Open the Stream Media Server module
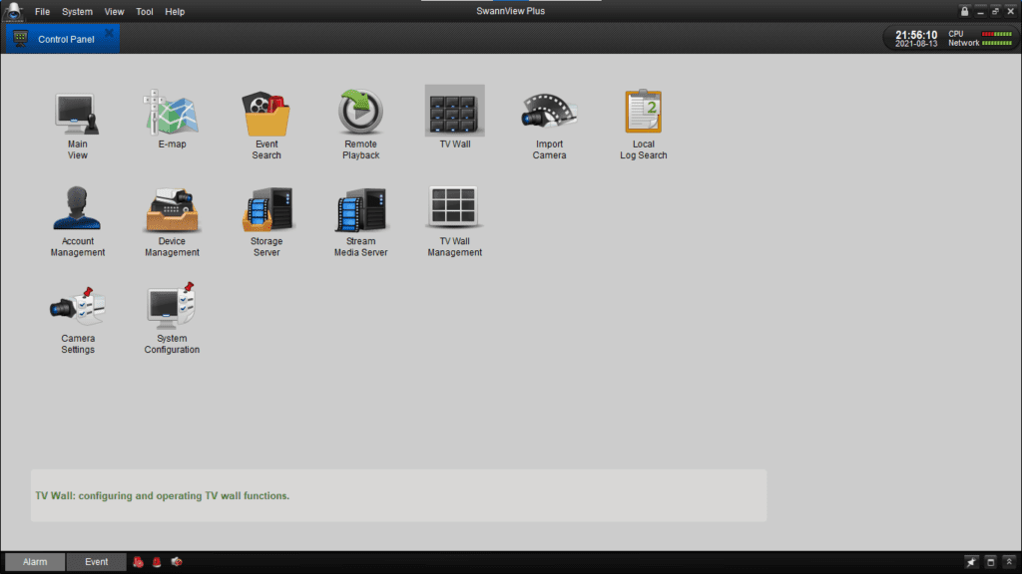 point(360,207)
